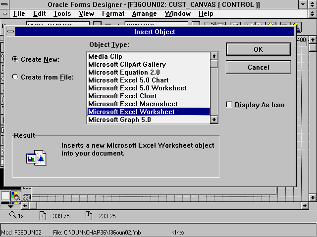317x237 pixels.
Task: Select Microsoft Excel Chart in object list
Action: pyautogui.click(x=122, y=96)
